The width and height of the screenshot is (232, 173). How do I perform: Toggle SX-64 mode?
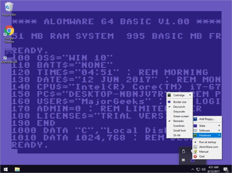tap(179, 135)
